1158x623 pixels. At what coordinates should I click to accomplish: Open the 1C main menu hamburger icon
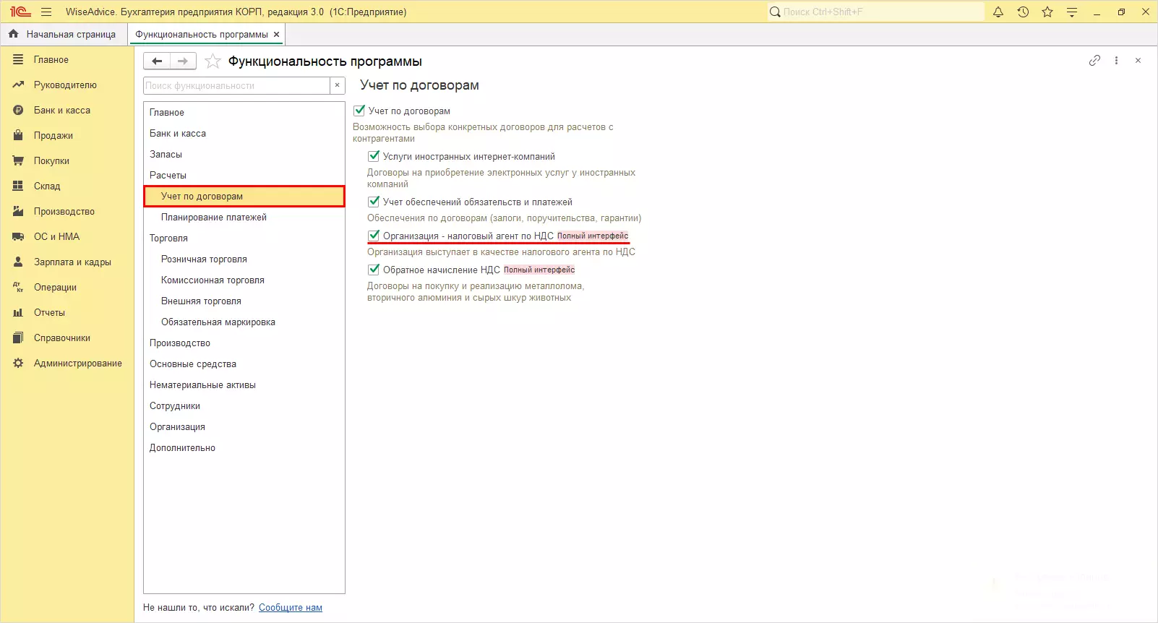[x=46, y=12]
